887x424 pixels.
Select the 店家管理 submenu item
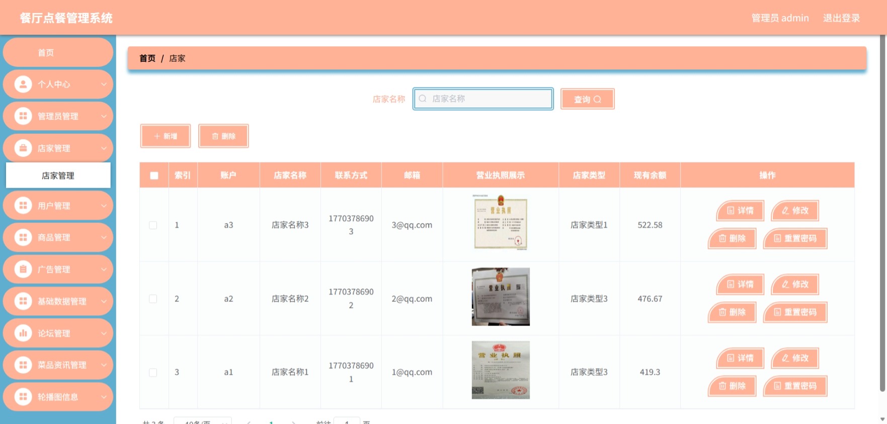pos(58,175)
